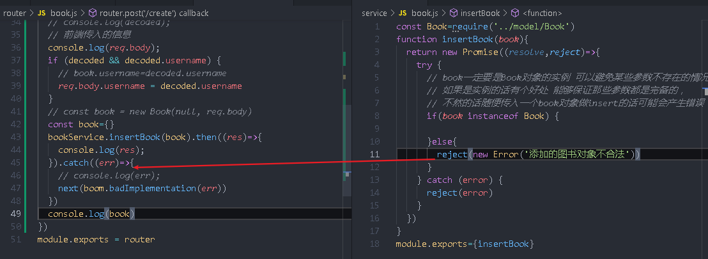This screenshot has height=259, width=708.
Task: Click 'return new Promise((resolve,reject)=>{' line
Action: [503, 52]
